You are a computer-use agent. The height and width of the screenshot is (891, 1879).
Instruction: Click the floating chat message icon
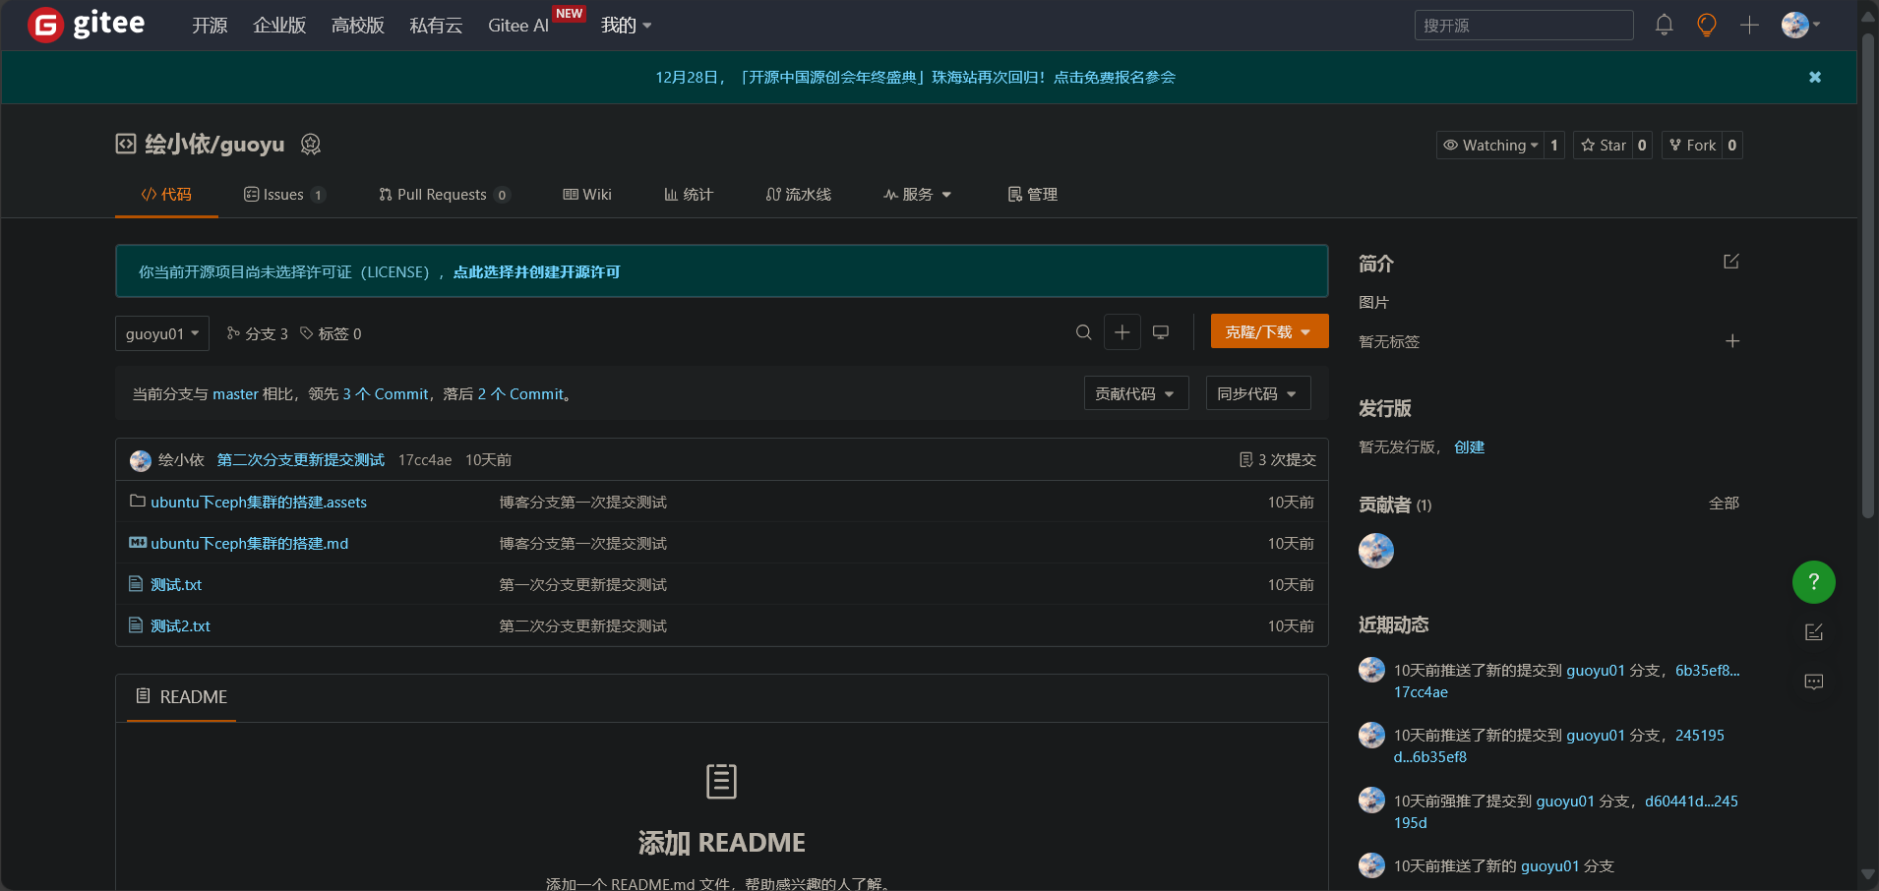(1814, 682)
